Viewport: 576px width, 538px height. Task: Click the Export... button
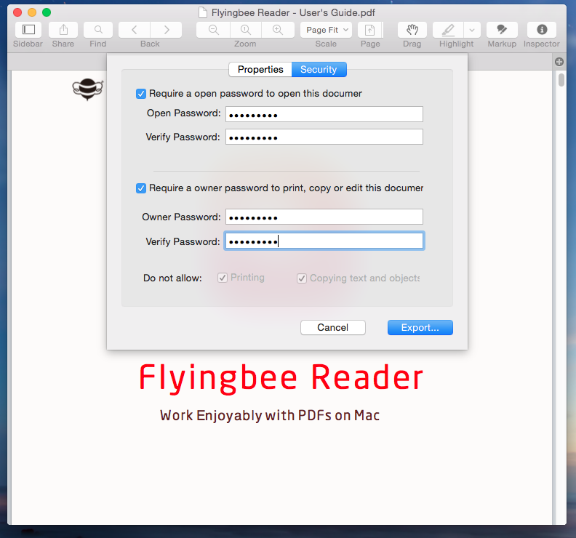coord(420,328)
